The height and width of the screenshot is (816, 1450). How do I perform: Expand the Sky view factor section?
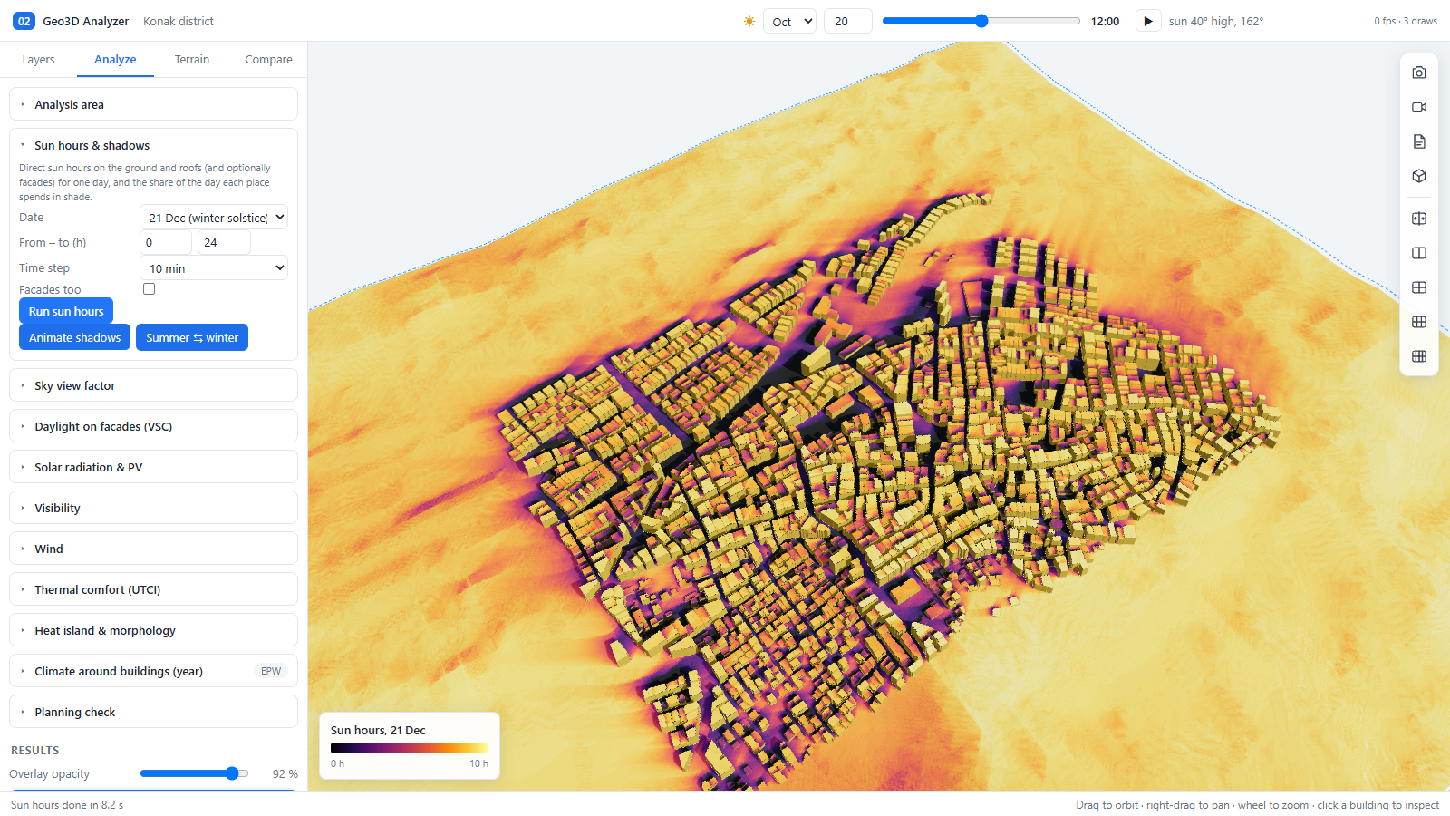click(x=153, y=385)
